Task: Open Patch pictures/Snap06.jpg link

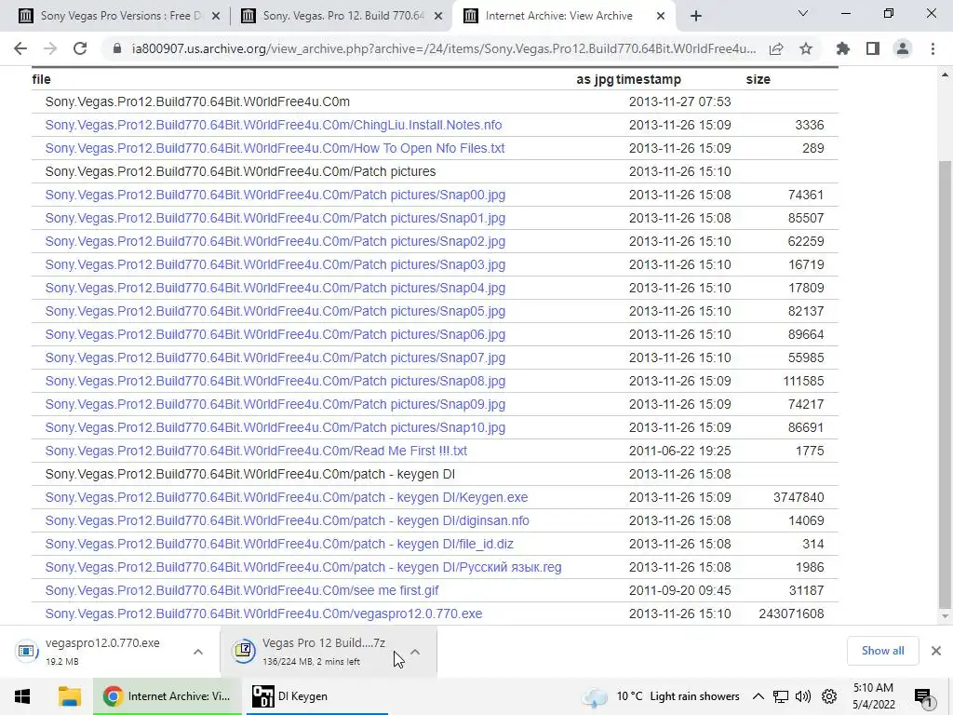Action: [275, 334]
